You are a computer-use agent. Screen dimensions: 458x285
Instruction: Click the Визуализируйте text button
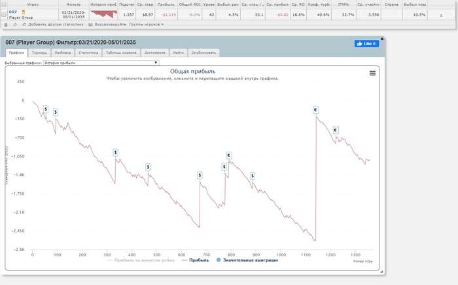[110, 24]
